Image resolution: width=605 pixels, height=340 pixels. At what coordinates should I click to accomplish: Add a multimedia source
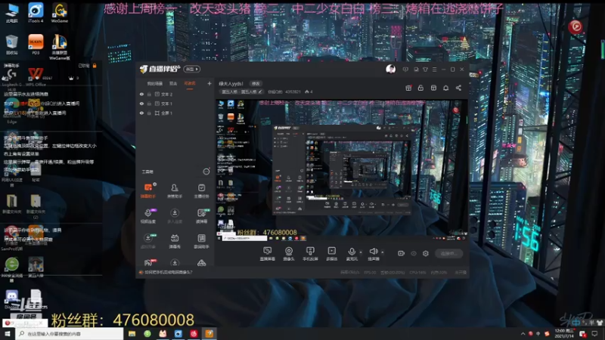331,254
